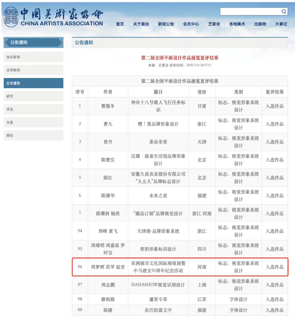Open the 研究 sidebar section
Screen dimensions: 295x317
point(33,96)
